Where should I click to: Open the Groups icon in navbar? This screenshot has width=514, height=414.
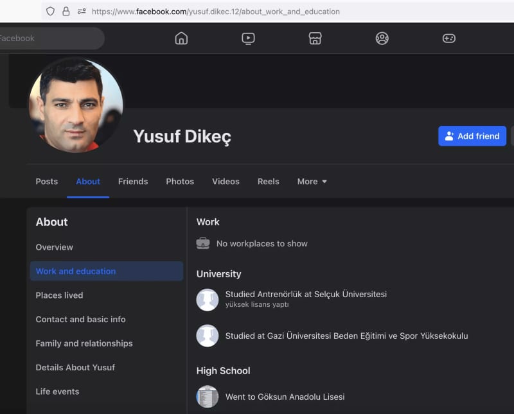pyautogui.click(x=382, y=39)
